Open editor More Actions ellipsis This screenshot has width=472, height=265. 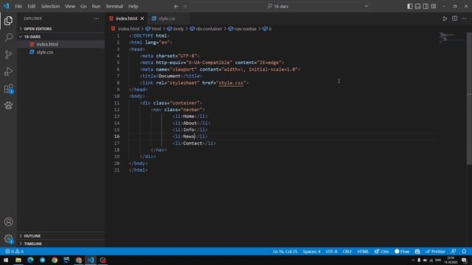tap(464, 18)
